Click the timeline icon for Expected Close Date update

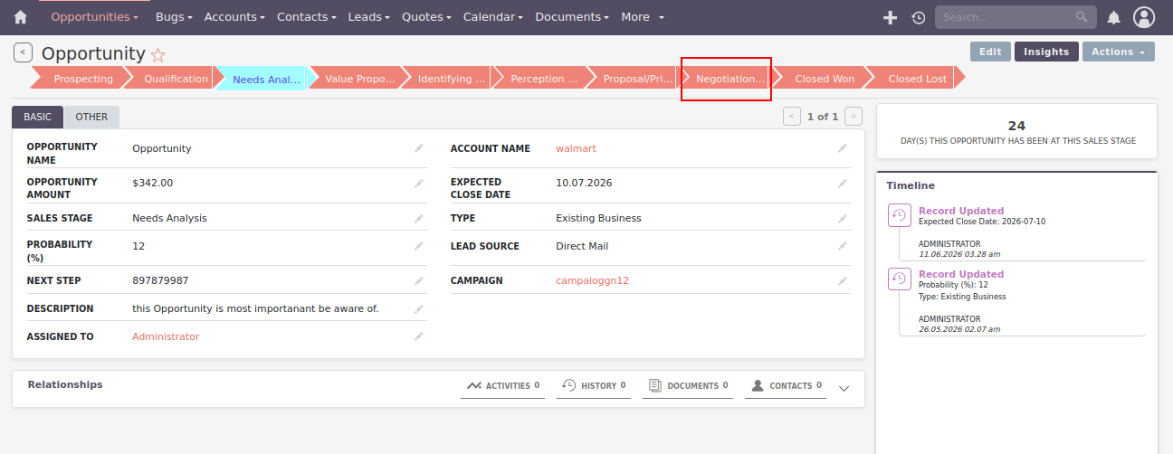tap(900, 215)
